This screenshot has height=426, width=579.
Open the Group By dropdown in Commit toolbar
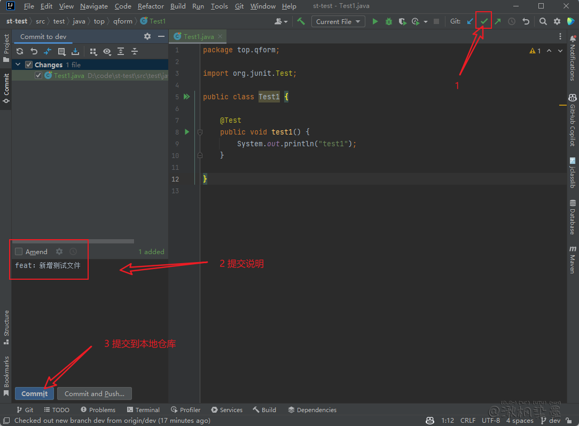93,51
